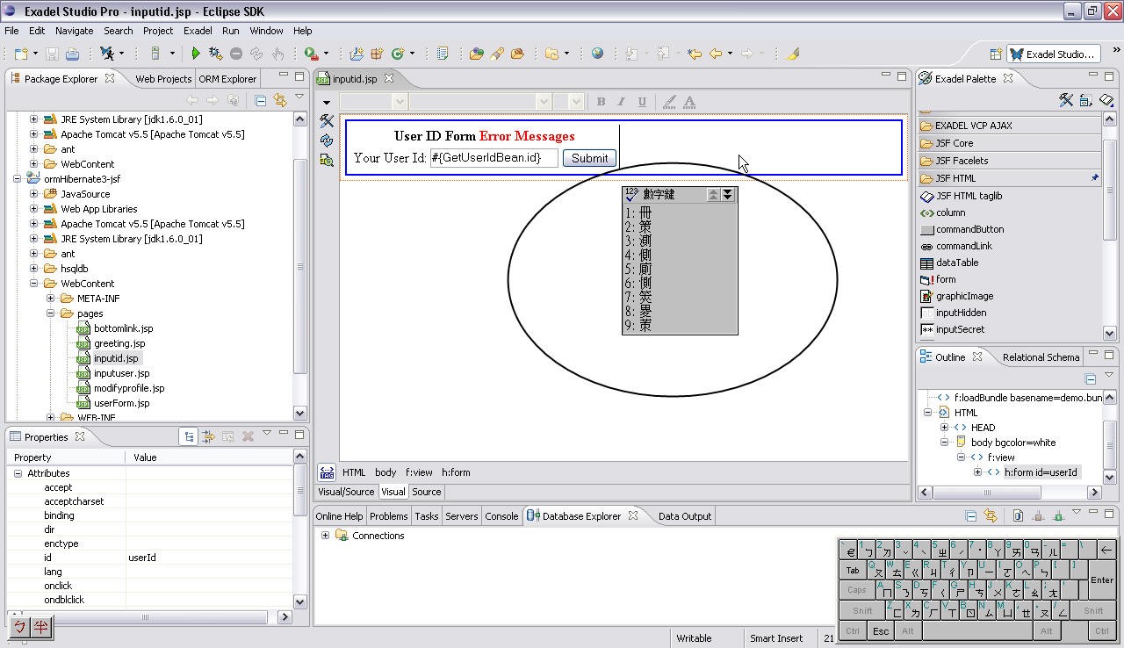Toggle the Caps key on virtual keyboard
This screenshot has width=1124, height=648.
coord(856,590)
